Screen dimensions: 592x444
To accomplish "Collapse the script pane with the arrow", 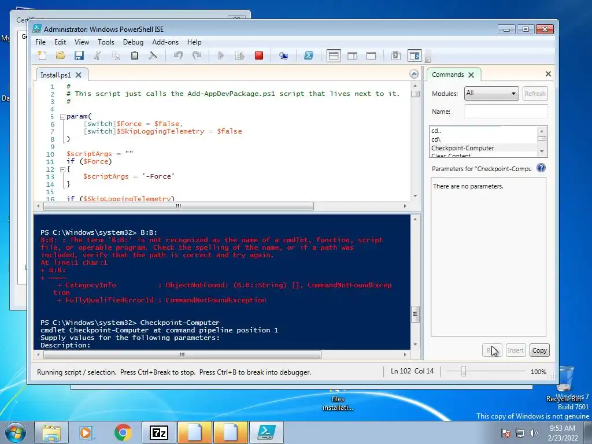I will (x=414, y=74).
